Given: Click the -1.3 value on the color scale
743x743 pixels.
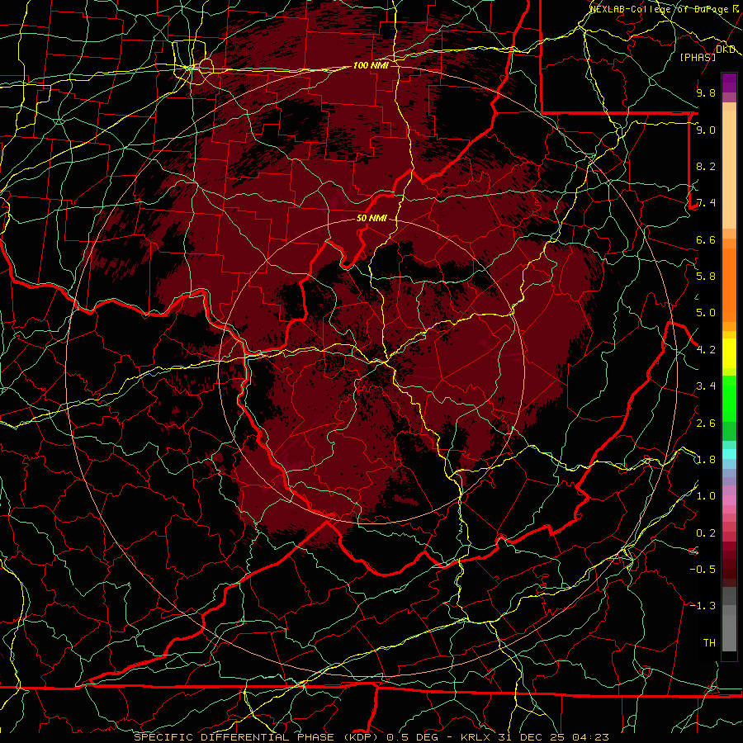Looking at the screenshot, I should pyautogui.click(x=703, y=606).
